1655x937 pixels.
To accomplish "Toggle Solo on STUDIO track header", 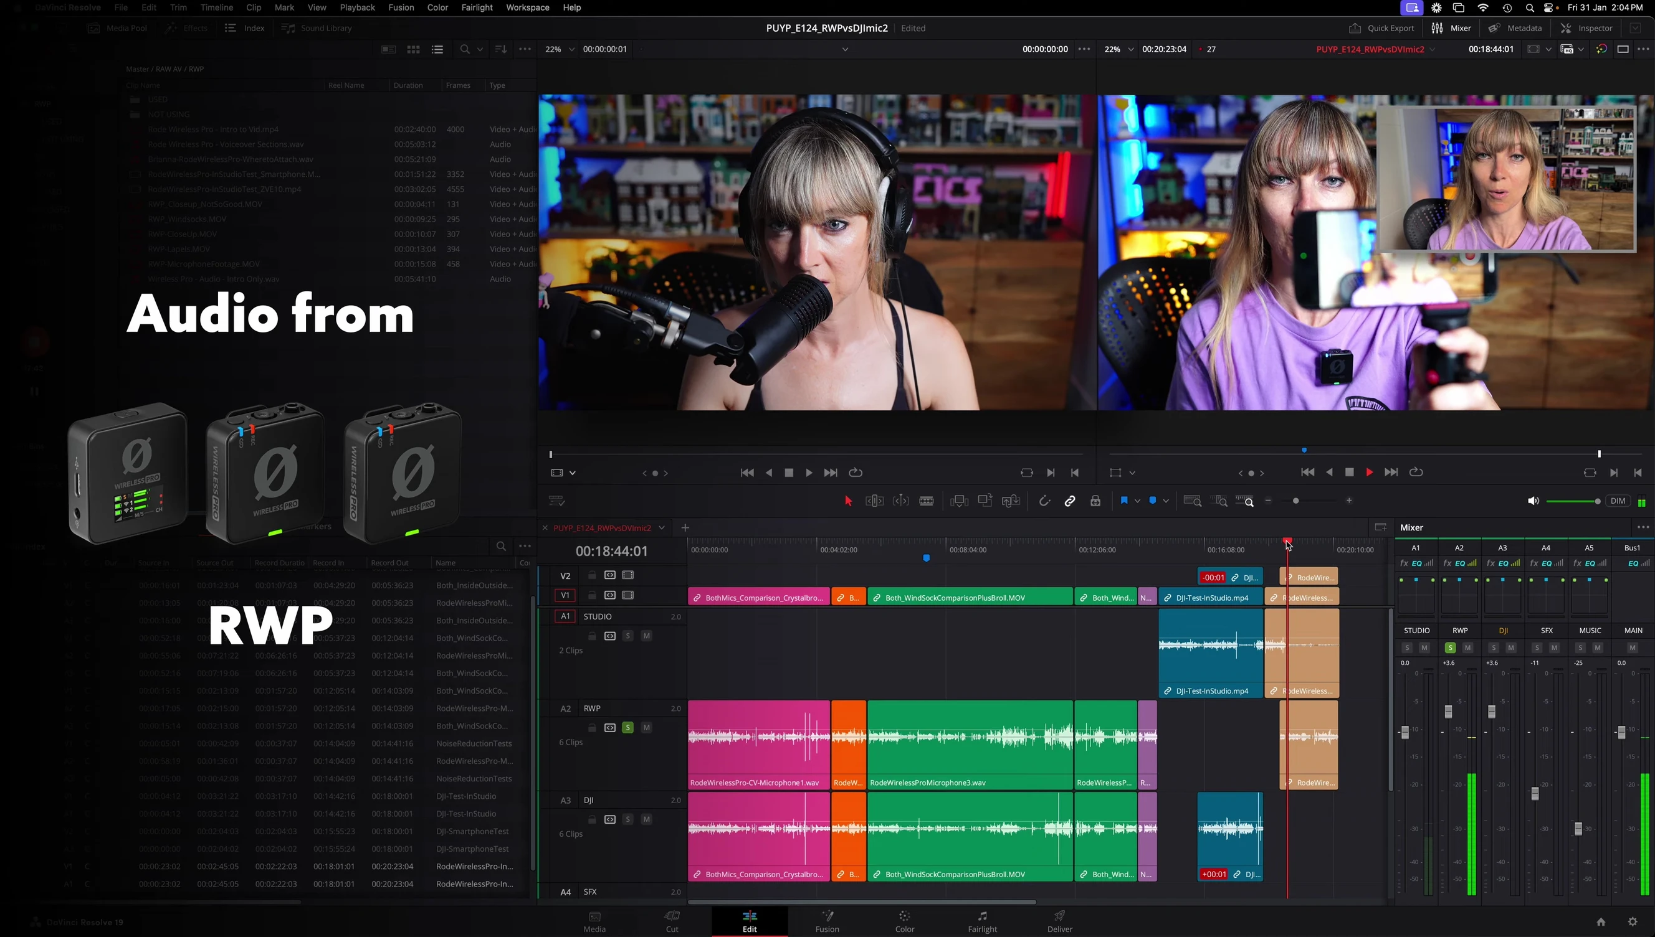I will tap(627, 636).
